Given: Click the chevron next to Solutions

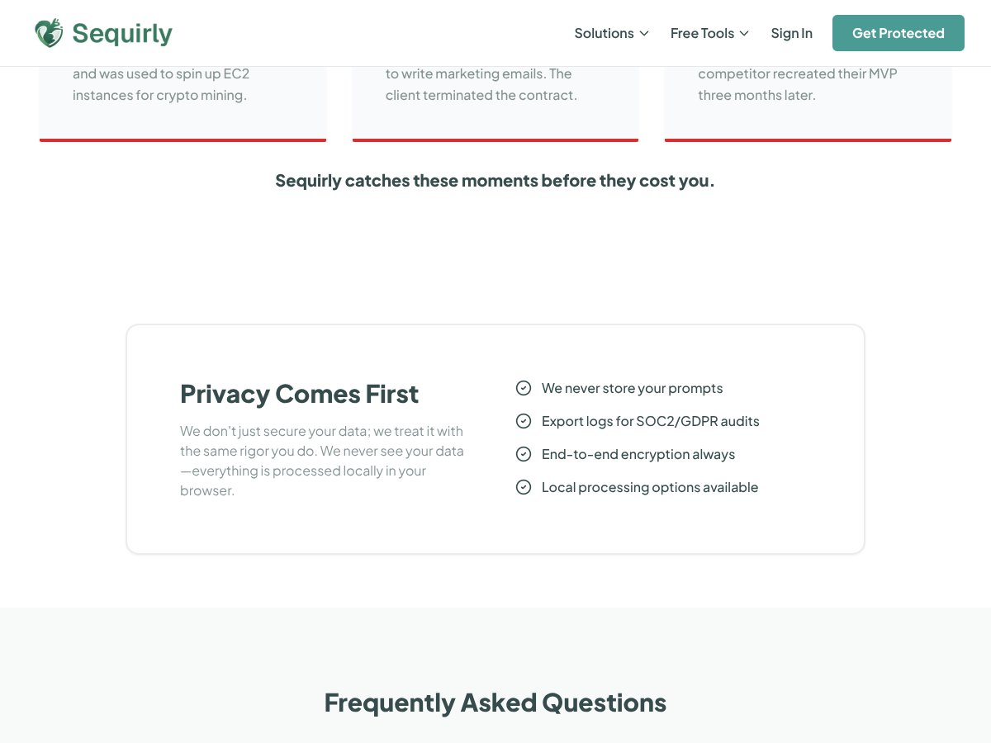Looking at the screenshot, I should click(x=644, y=34).
